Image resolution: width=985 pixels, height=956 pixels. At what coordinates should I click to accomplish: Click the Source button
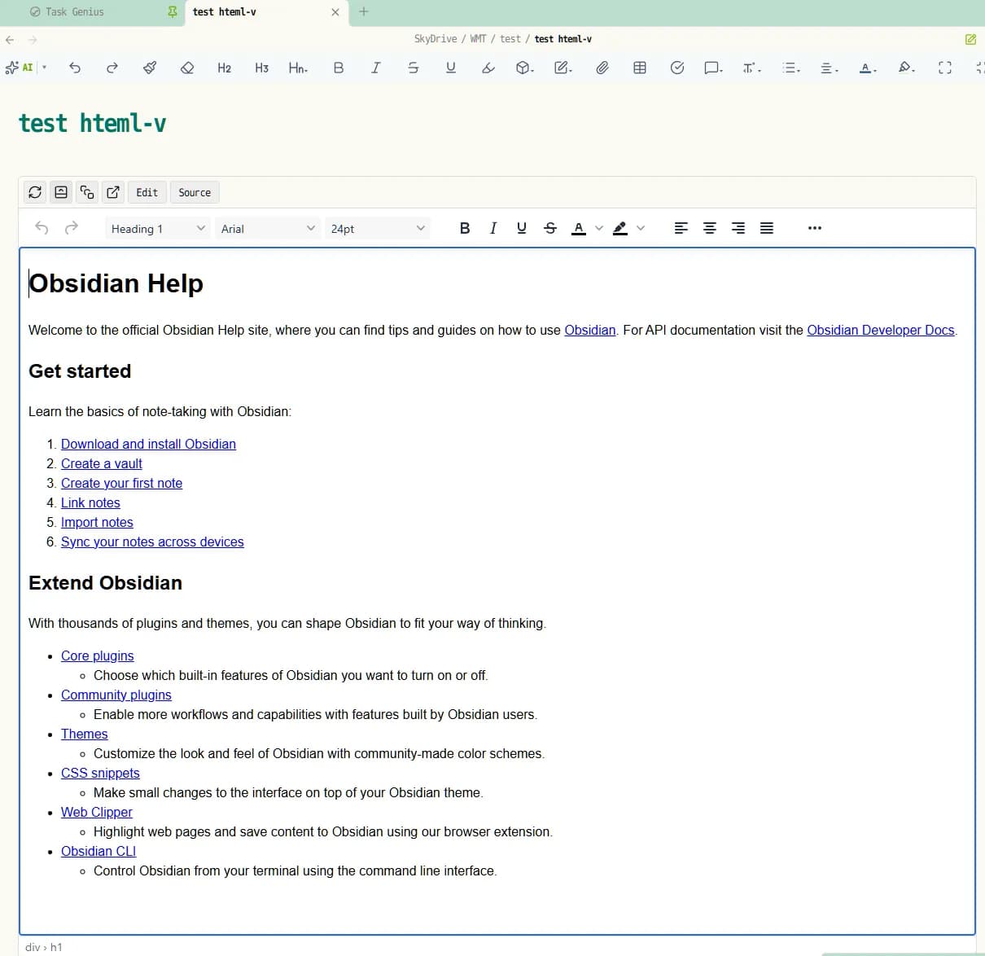click(x=195, y=192)
